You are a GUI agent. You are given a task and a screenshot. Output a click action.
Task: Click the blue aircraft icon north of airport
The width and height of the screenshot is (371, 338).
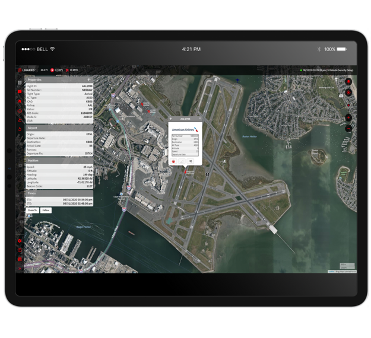[x=237, y=81]
